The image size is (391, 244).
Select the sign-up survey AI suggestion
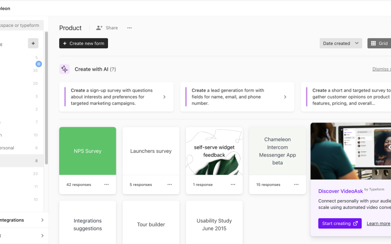pyautogui.click(x=116, y=97)
